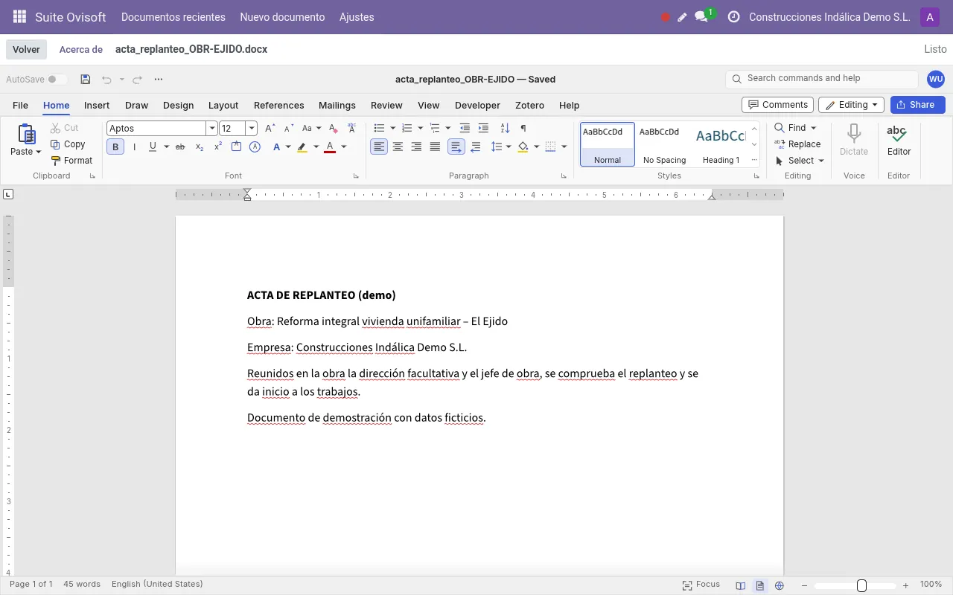This screenshot has height=595, width=953.
Task: Click the Save disk icon
Action: pyautogui.click(x=86, y=80)
